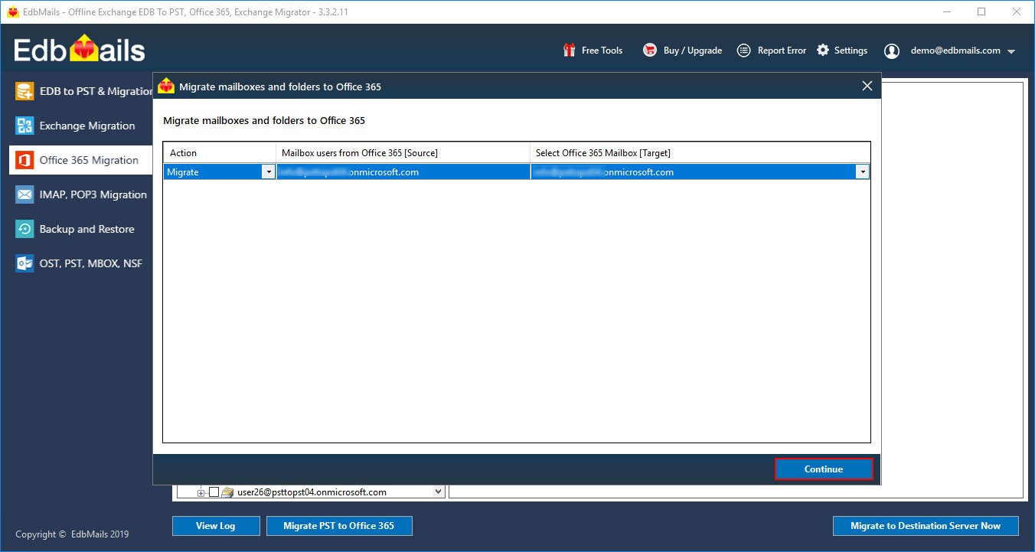Image resolution: width=1035 pixels, height=552 pixels.
Task: Tick the user26 mailbox checkbox
Action: (x=214, y=492)
